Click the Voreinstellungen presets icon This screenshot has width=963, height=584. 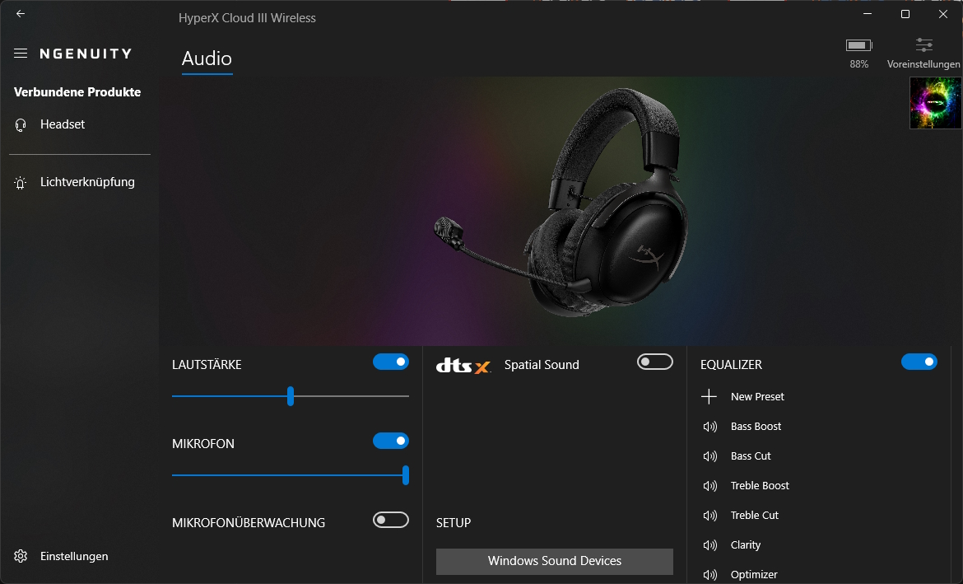[x=923, y=46]
